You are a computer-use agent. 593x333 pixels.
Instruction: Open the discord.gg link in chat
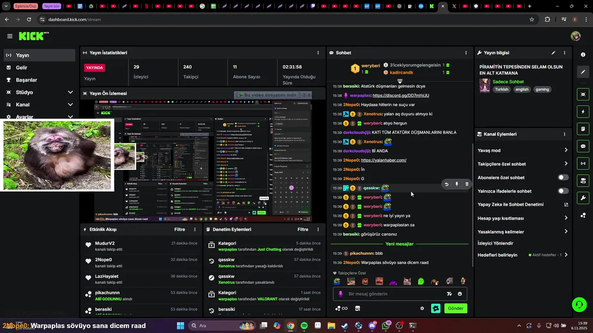[401, 95]
